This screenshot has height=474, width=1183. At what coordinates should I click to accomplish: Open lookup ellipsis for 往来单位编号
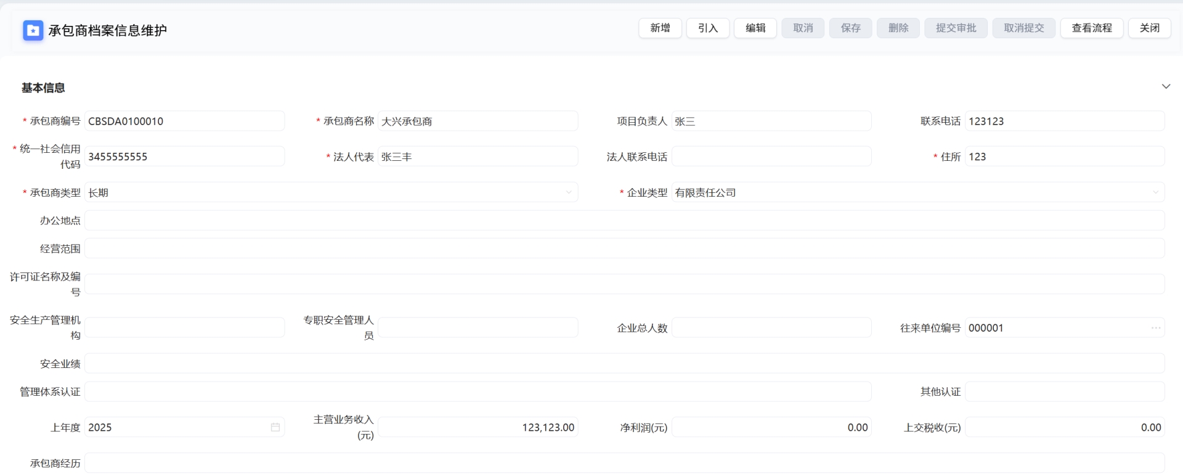coord(1156,328)
